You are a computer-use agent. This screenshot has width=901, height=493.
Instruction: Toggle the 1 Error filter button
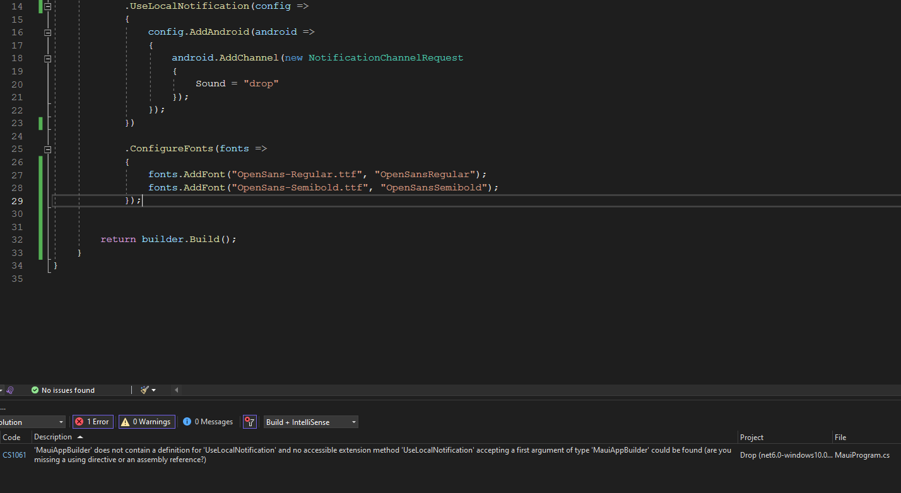click(x=92, y=421)
